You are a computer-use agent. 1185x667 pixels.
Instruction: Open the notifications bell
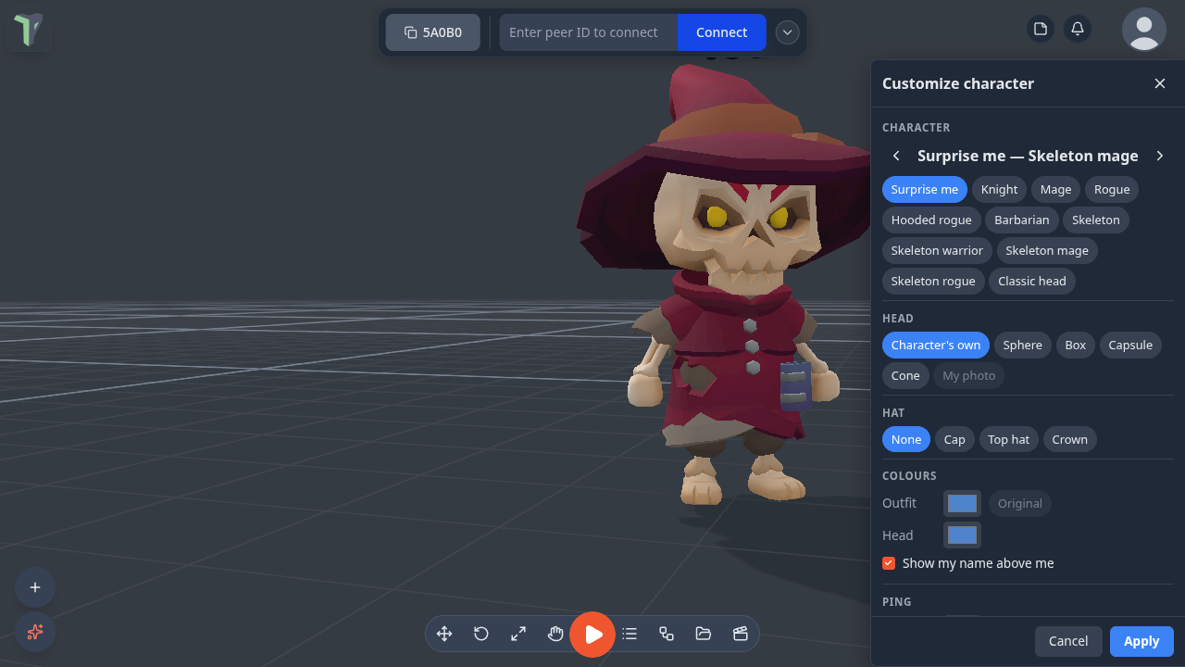(1078, 29)
